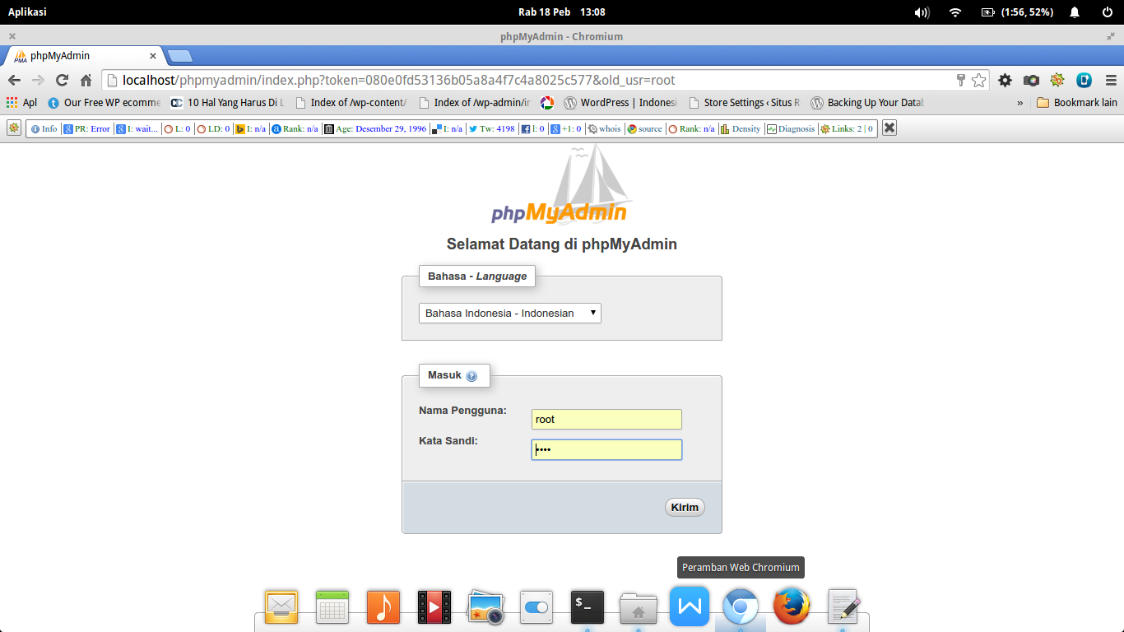The height and width of the screenshot is (632, 1124).
Task: Reload the phpMyAdmin page
Action: pos(62,80)
